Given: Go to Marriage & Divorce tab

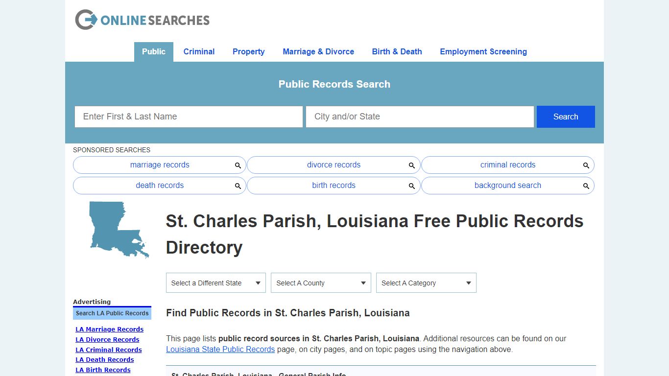Looking at the screenshot, I should (x=318, y=52).
